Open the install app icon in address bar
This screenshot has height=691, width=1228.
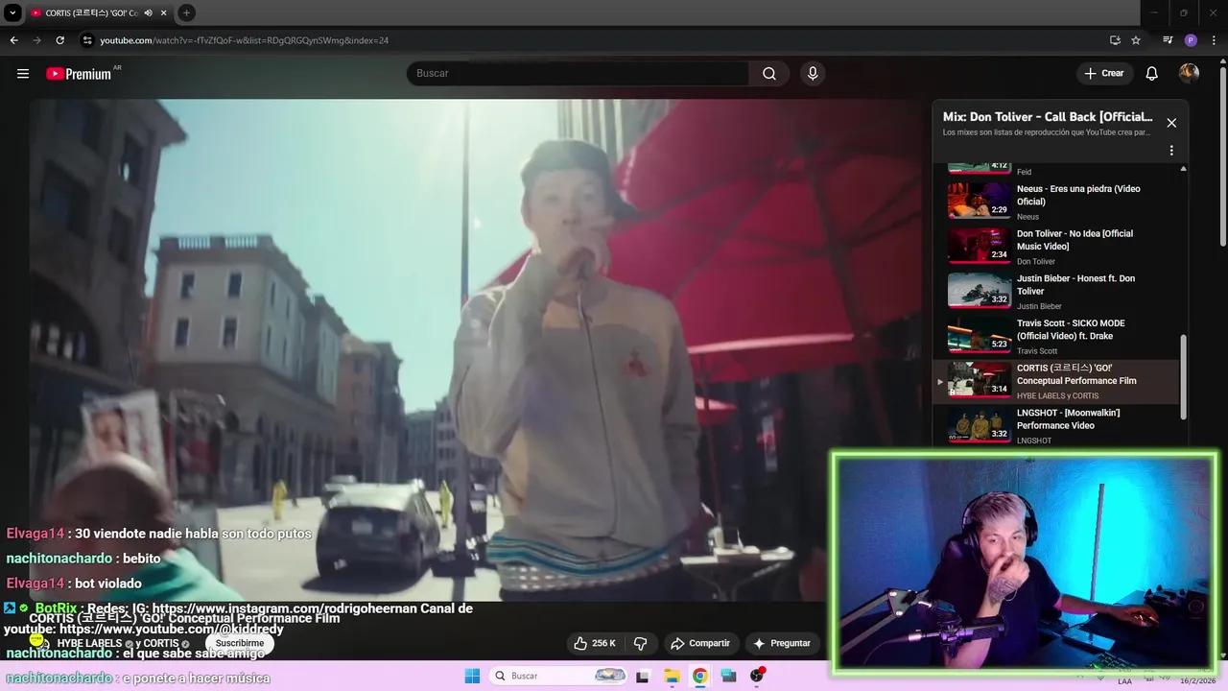pos(1115,40)
